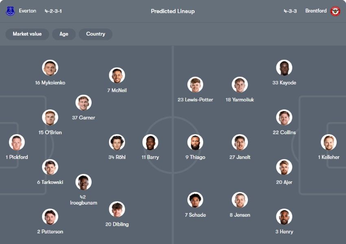The width and height of the screenshot is (346, 244).
Task: Select Kelleher's goalkeeper photo
Action: point(328,142)
